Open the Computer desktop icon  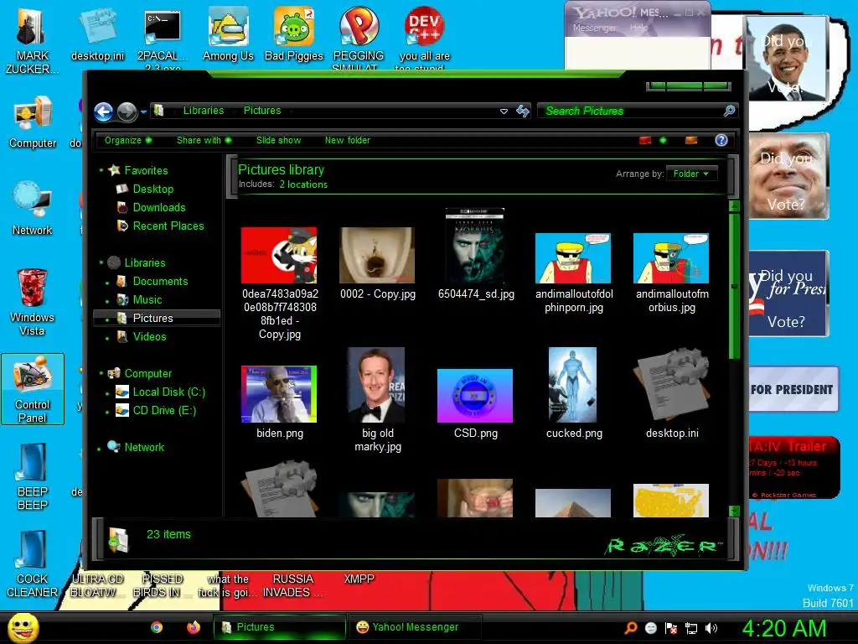pos(33,122)
